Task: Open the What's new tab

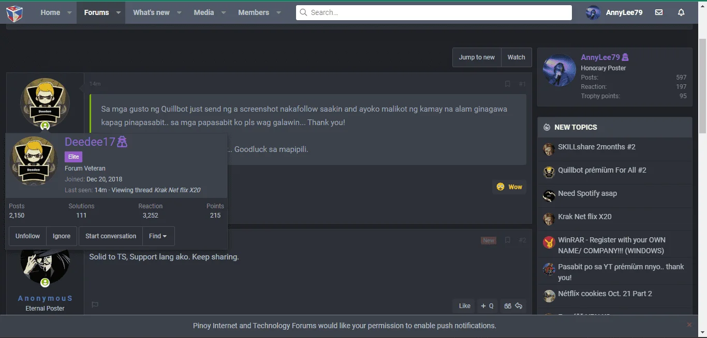Action: click(x=151, y=12)
